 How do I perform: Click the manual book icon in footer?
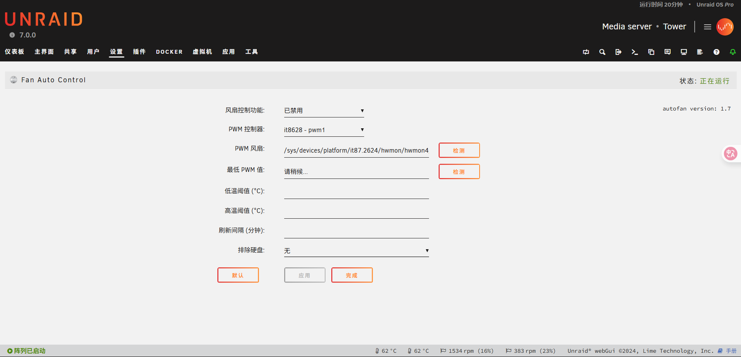point(720,351)
